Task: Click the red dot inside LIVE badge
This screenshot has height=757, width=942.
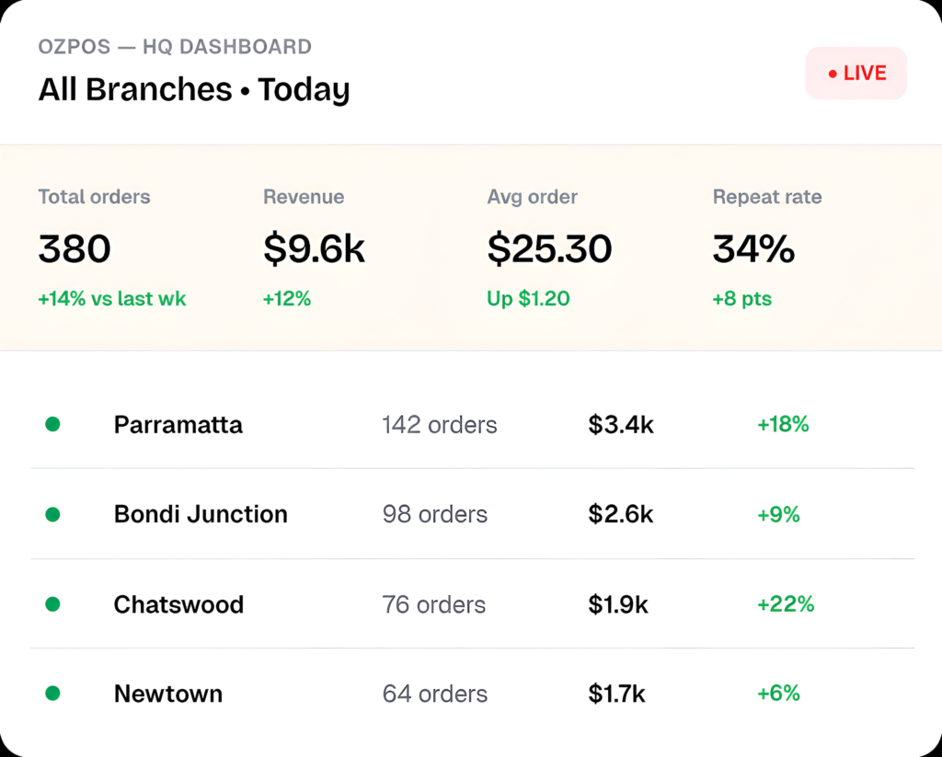Action: coord(833,74)
